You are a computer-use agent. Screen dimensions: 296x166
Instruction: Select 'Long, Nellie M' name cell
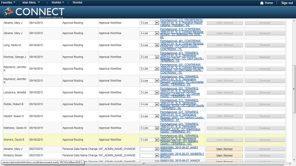point(12,45)
